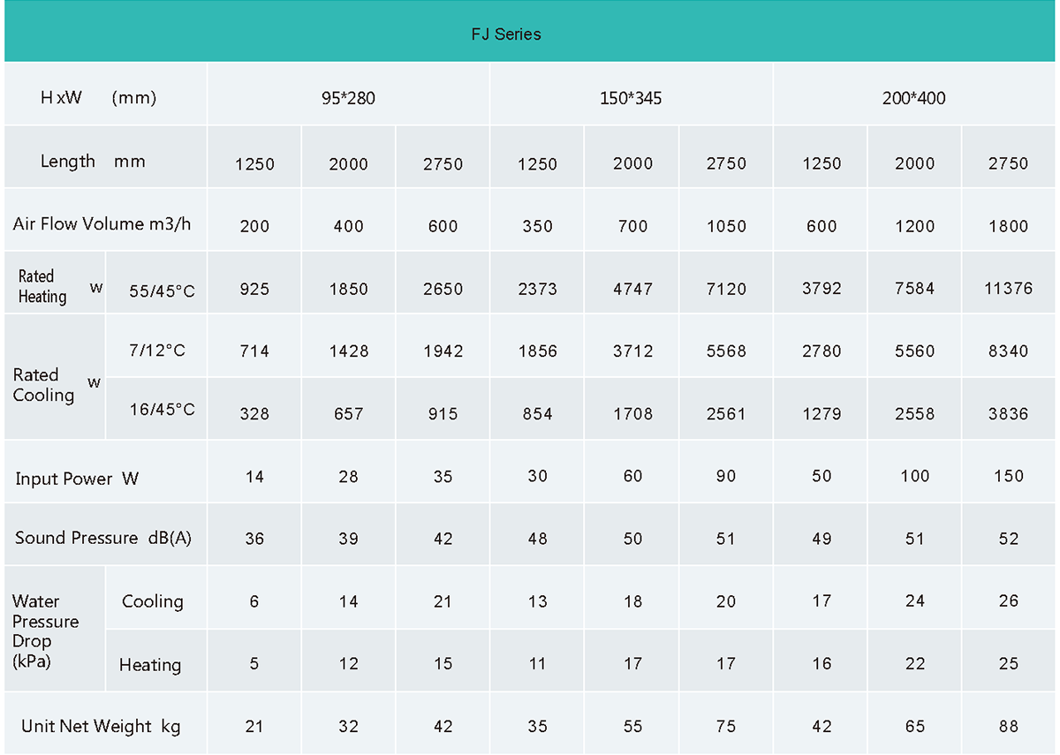Click the 55/45°C temperature condition cell

point(162,291)
